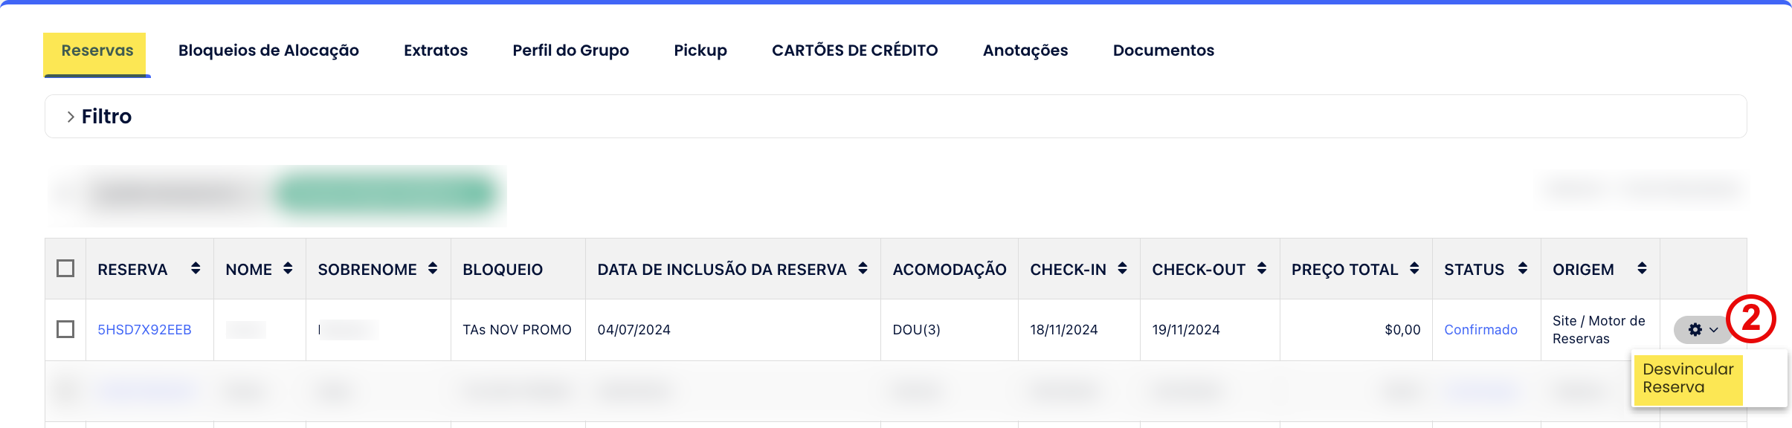Switch to Bloqueios de Alocação tab

pyautogui.click(x=268, y=51)
